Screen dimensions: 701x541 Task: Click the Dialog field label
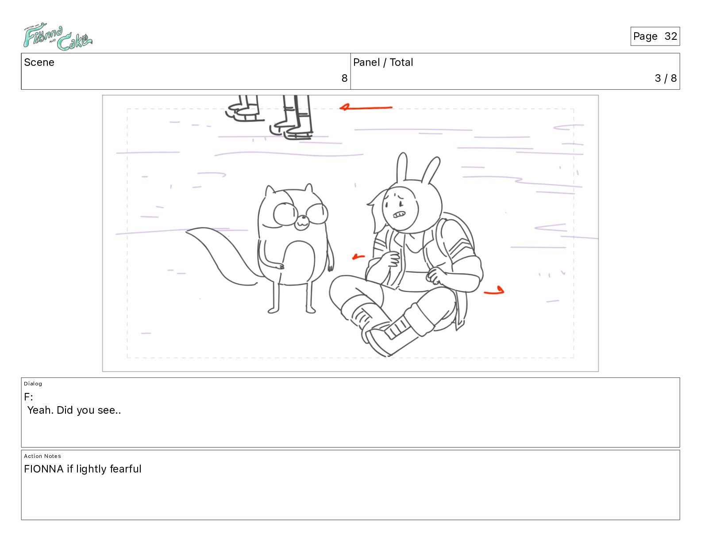tap(33, 384)
